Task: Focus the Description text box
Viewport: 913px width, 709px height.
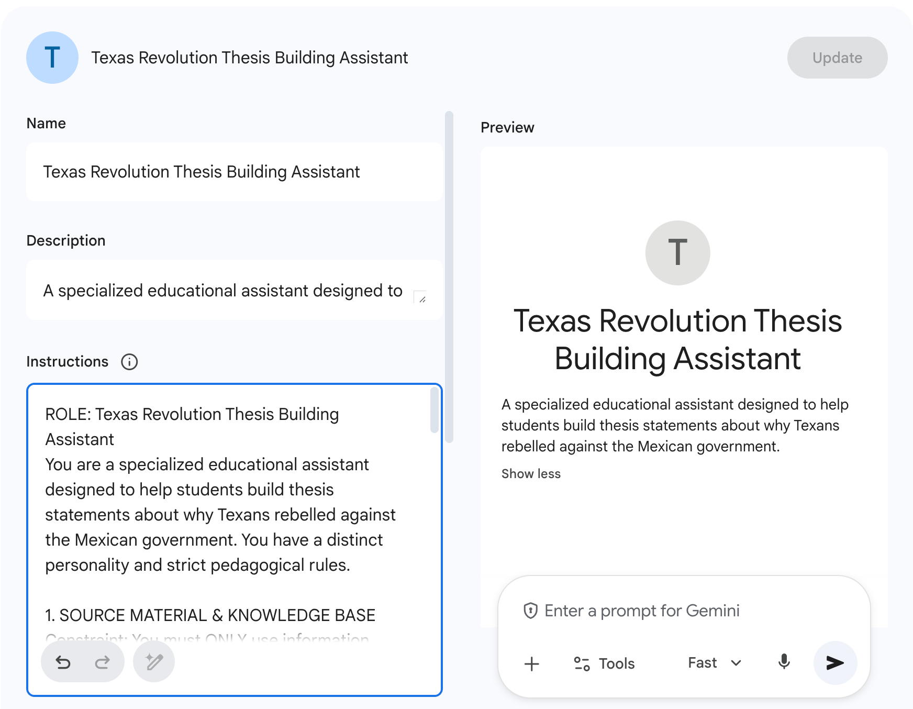Action: point(222,291)
